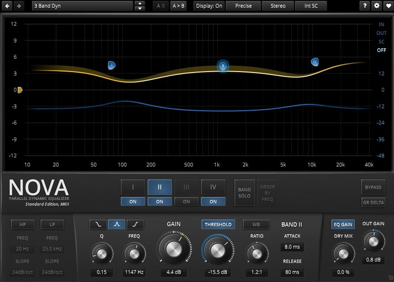The image size is (394, 282).
Task: Click the BYPASS button
Action: (373, 187)
